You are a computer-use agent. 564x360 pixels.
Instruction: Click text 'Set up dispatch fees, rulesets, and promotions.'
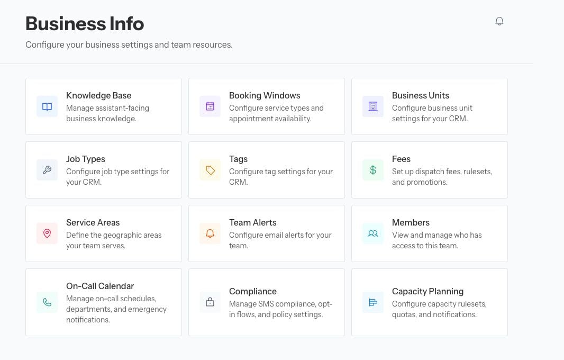click(442, 177)
